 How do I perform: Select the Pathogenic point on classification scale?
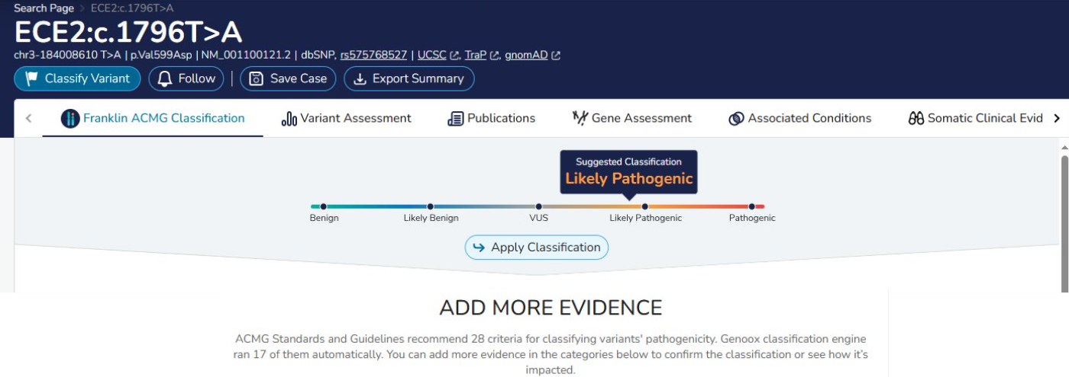click(752, 206)
